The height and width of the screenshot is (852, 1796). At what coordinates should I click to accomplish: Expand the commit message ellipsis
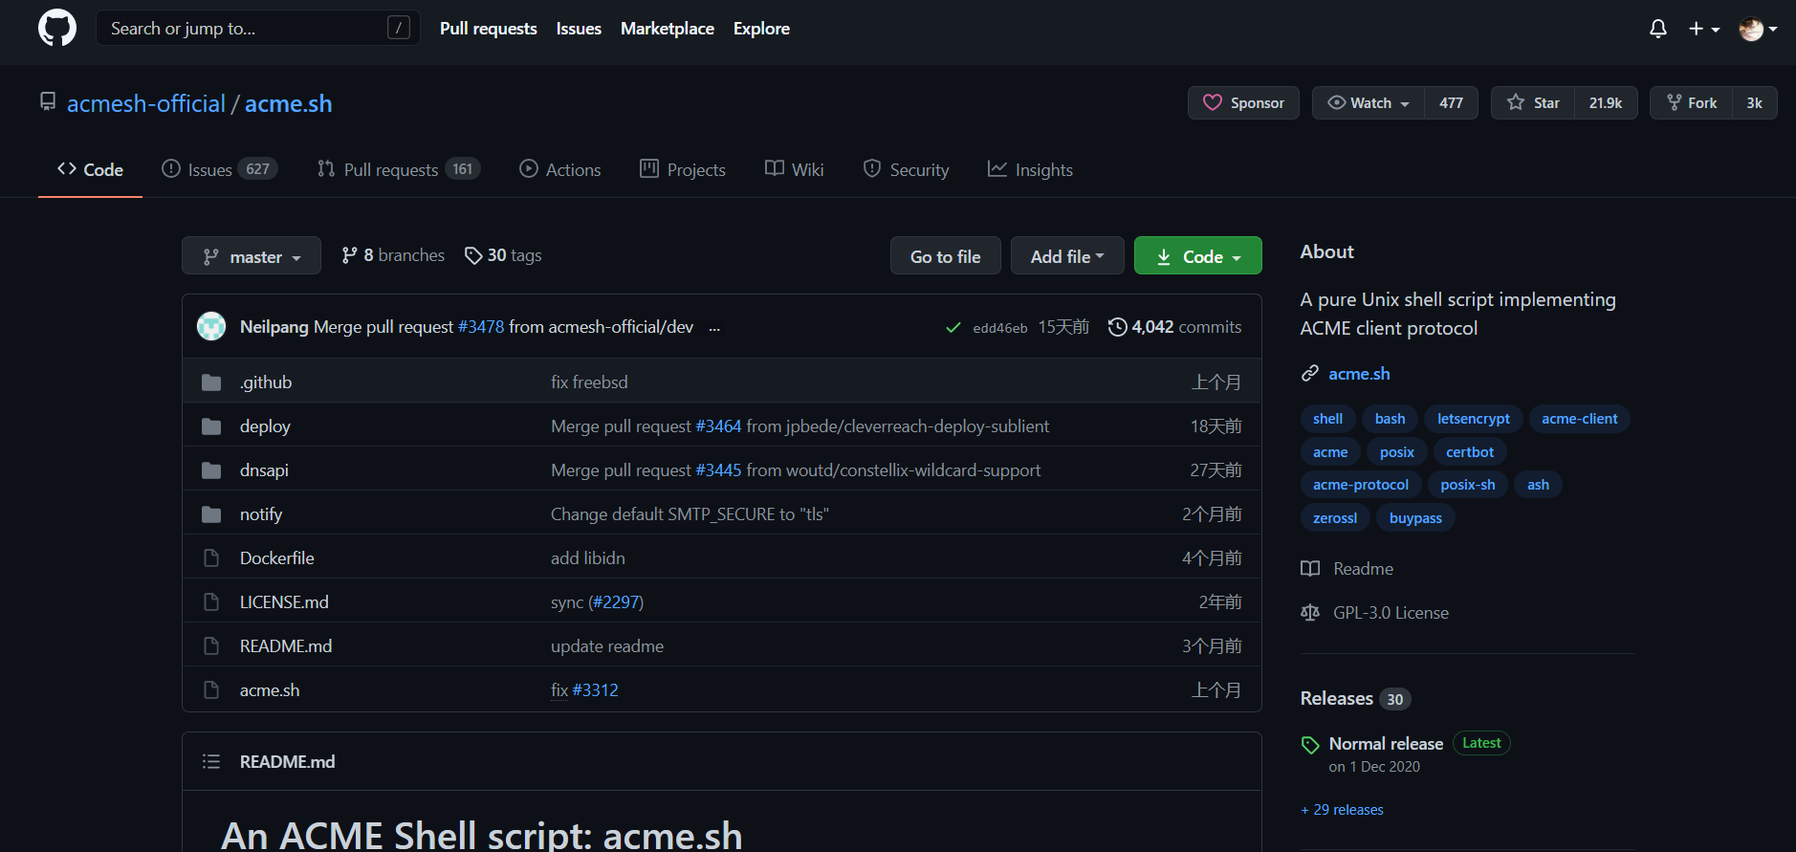coord(714,328)
